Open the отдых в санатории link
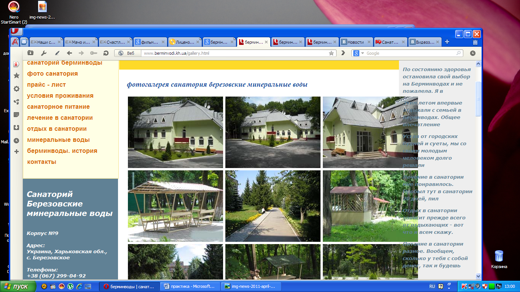Viewport: 520px width, 292px height. (57, 129)
